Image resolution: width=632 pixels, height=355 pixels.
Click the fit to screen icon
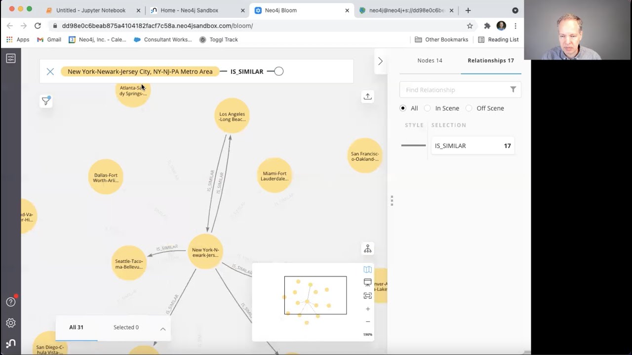point(367,296)
